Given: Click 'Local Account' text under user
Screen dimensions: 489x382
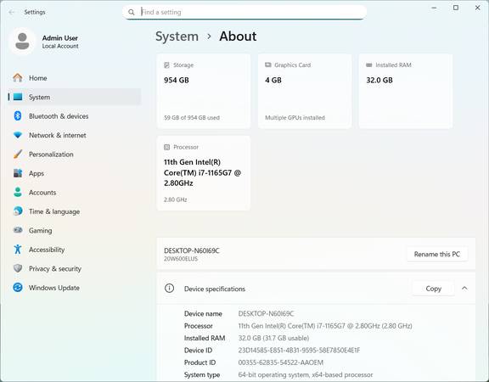Looking at the screenshot, I should (x=60, y=46).
